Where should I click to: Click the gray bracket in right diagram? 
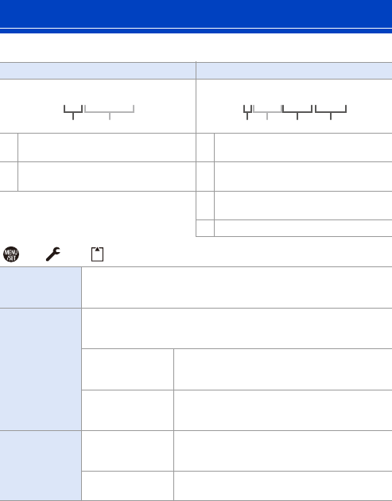[267, 112]
